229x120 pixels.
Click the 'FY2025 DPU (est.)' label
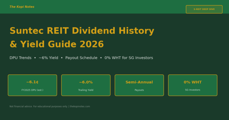tap(33, 90)
